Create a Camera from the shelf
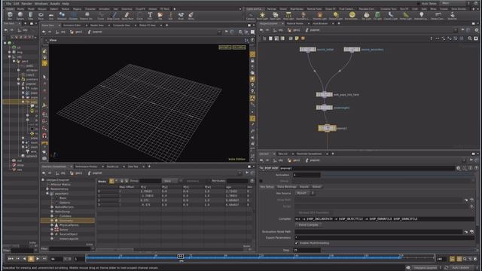The height and width of the screenshot is (271, 482). (250, 16)
